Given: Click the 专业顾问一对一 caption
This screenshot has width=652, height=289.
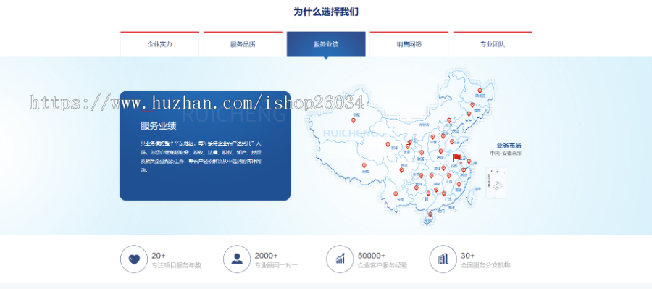Looking at the screenshot, I should click(x=277, y=265).
